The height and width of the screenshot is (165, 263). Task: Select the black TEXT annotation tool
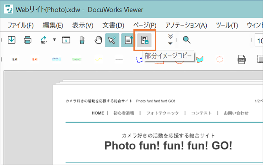[15, 59]
